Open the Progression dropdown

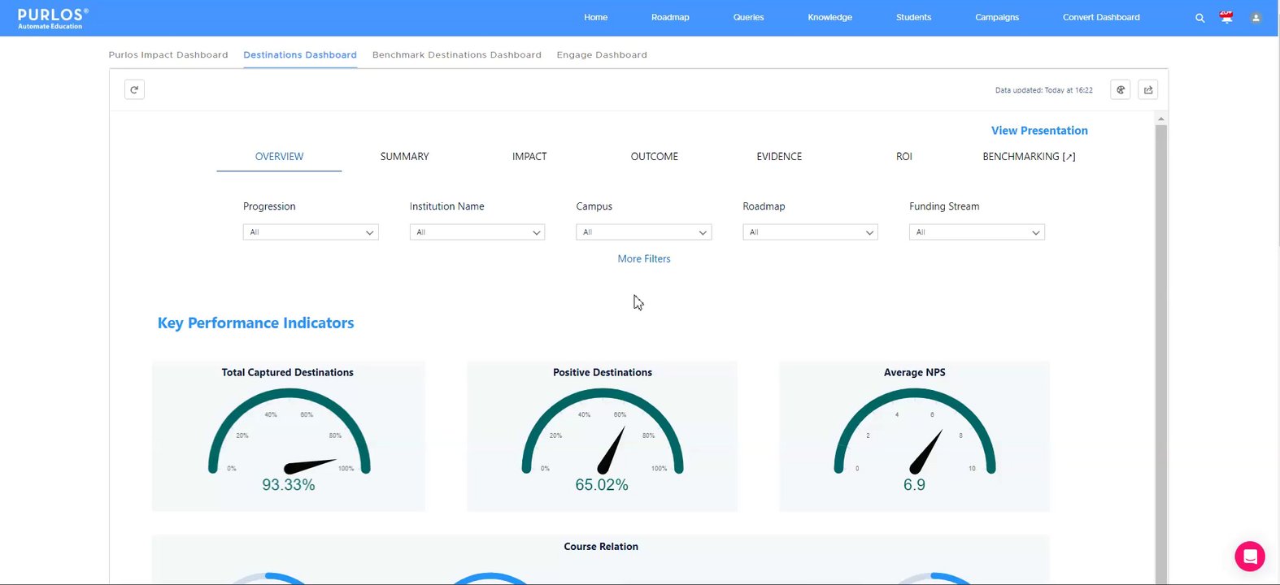[311, 232]
